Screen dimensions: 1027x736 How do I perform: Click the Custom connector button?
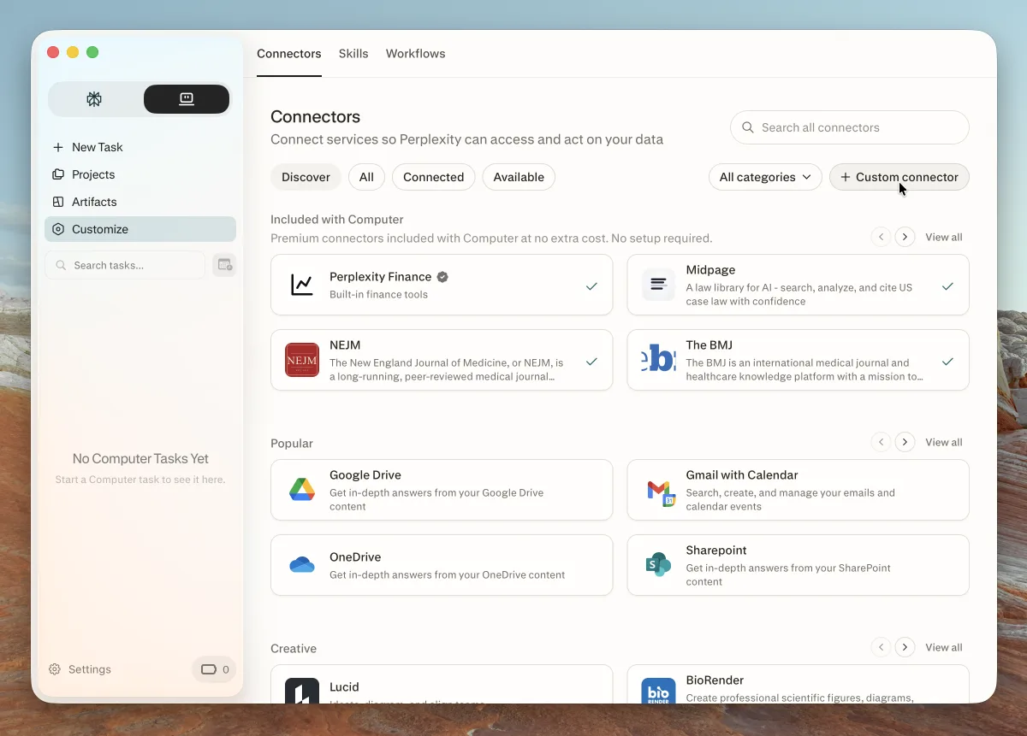899,177
